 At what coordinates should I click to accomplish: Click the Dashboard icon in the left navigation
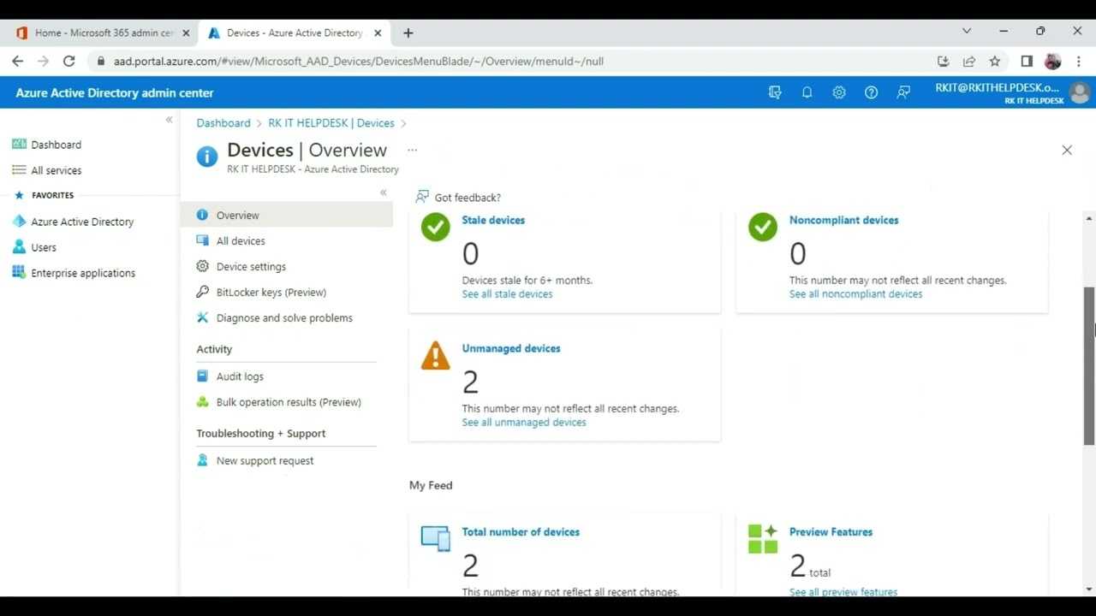pos(19,145)
